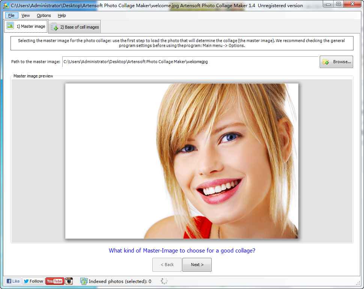
Task: Maximize the Photo Collage Maker window
Action: coord(338,4)
